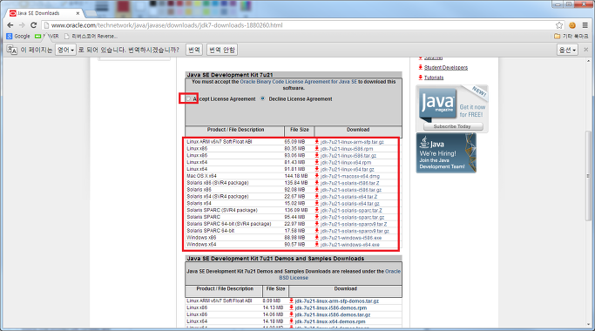Open the Student Developers link
Screen dimensions: 595x331
point(446,68)
